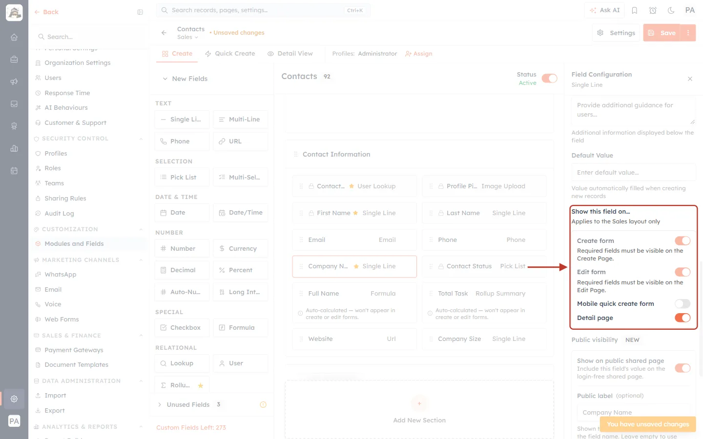Click the settings gear in the left rail

coord(14,399)
